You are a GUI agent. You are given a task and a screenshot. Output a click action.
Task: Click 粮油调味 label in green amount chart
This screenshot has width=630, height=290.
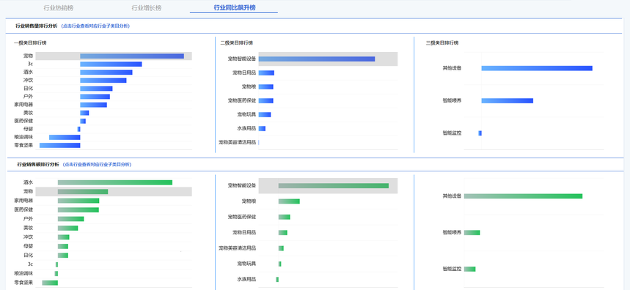23,273
